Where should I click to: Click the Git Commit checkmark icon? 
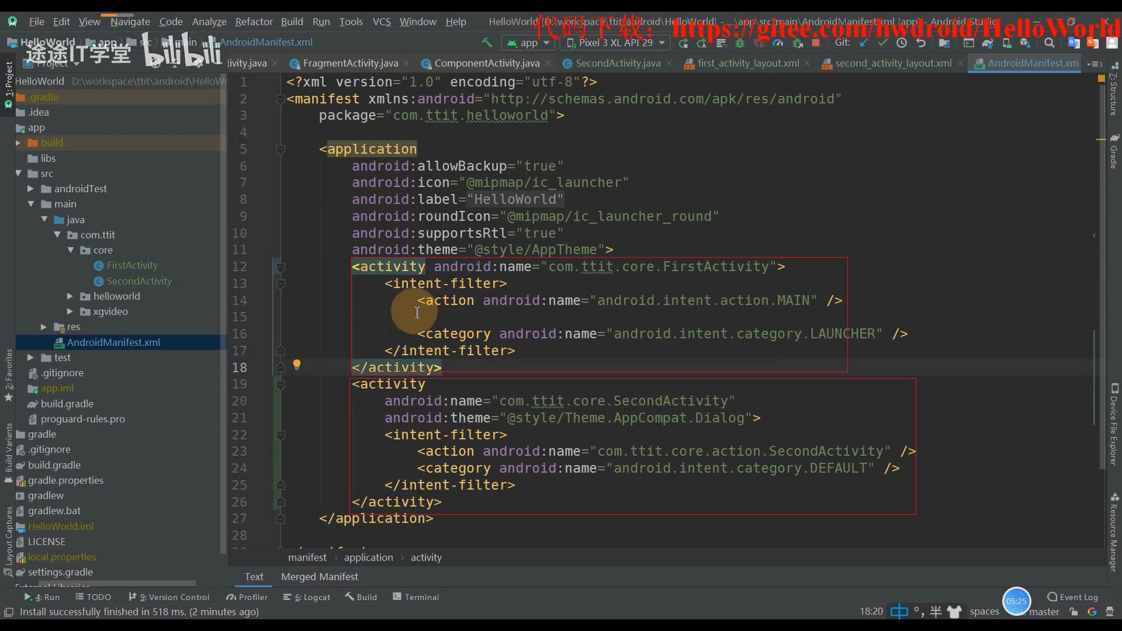point(882,43)
